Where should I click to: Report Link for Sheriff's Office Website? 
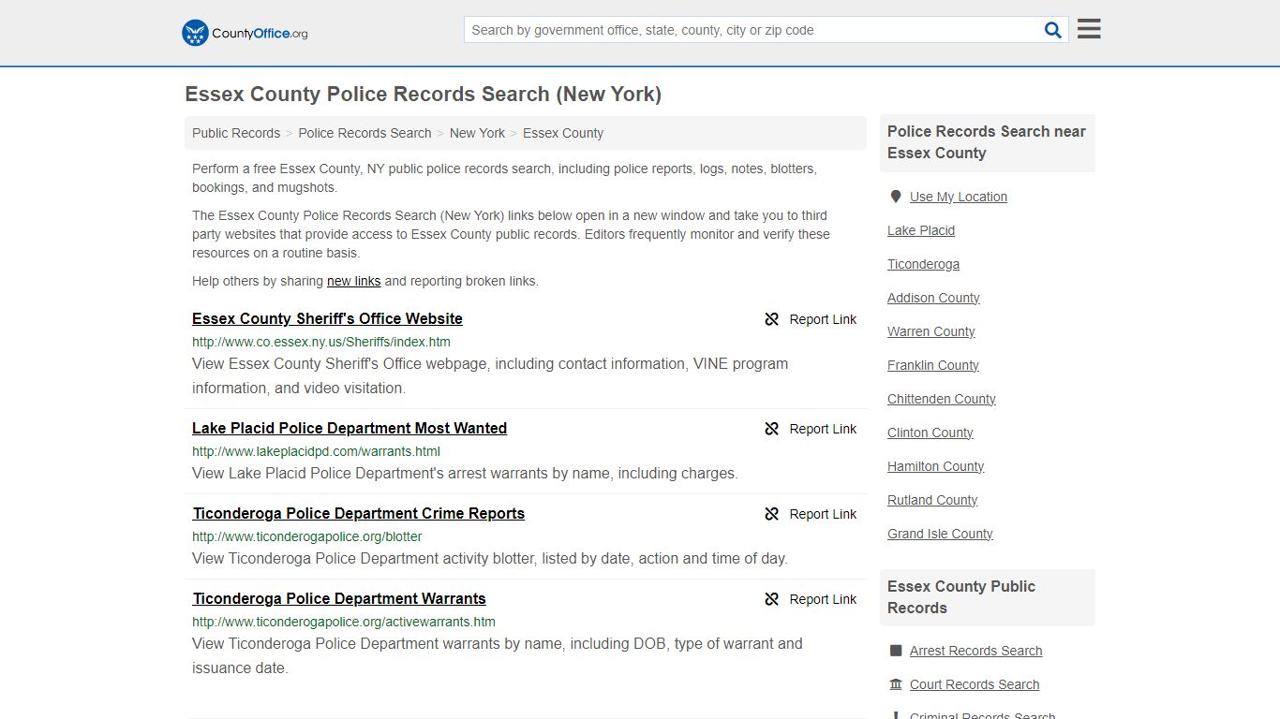coord(823,319)
